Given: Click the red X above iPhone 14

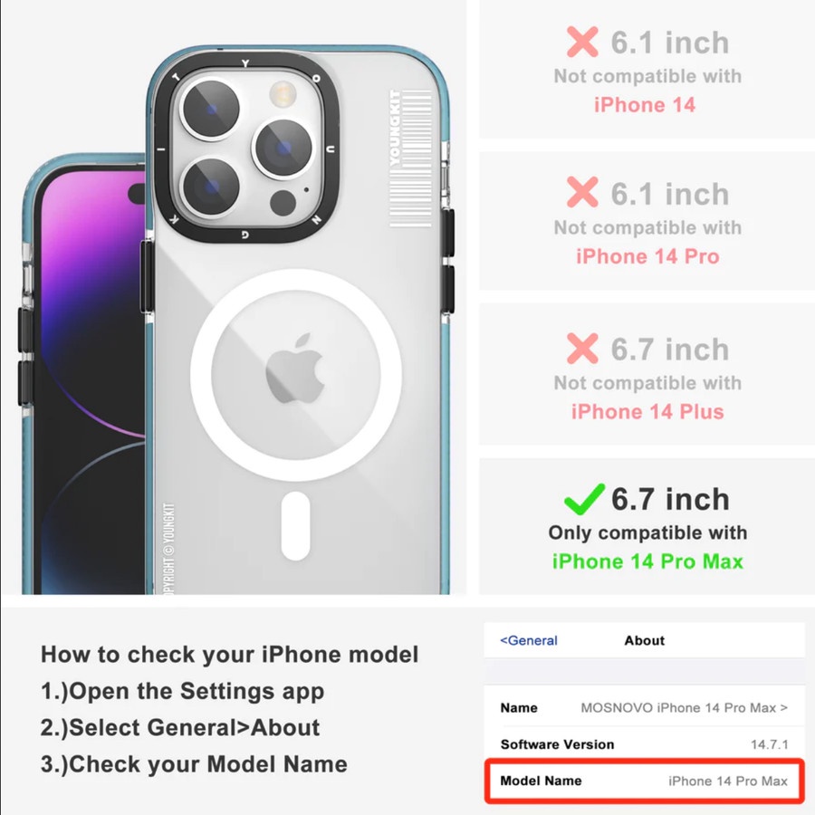Looking at the screenshot, I should tap(582, 42).
